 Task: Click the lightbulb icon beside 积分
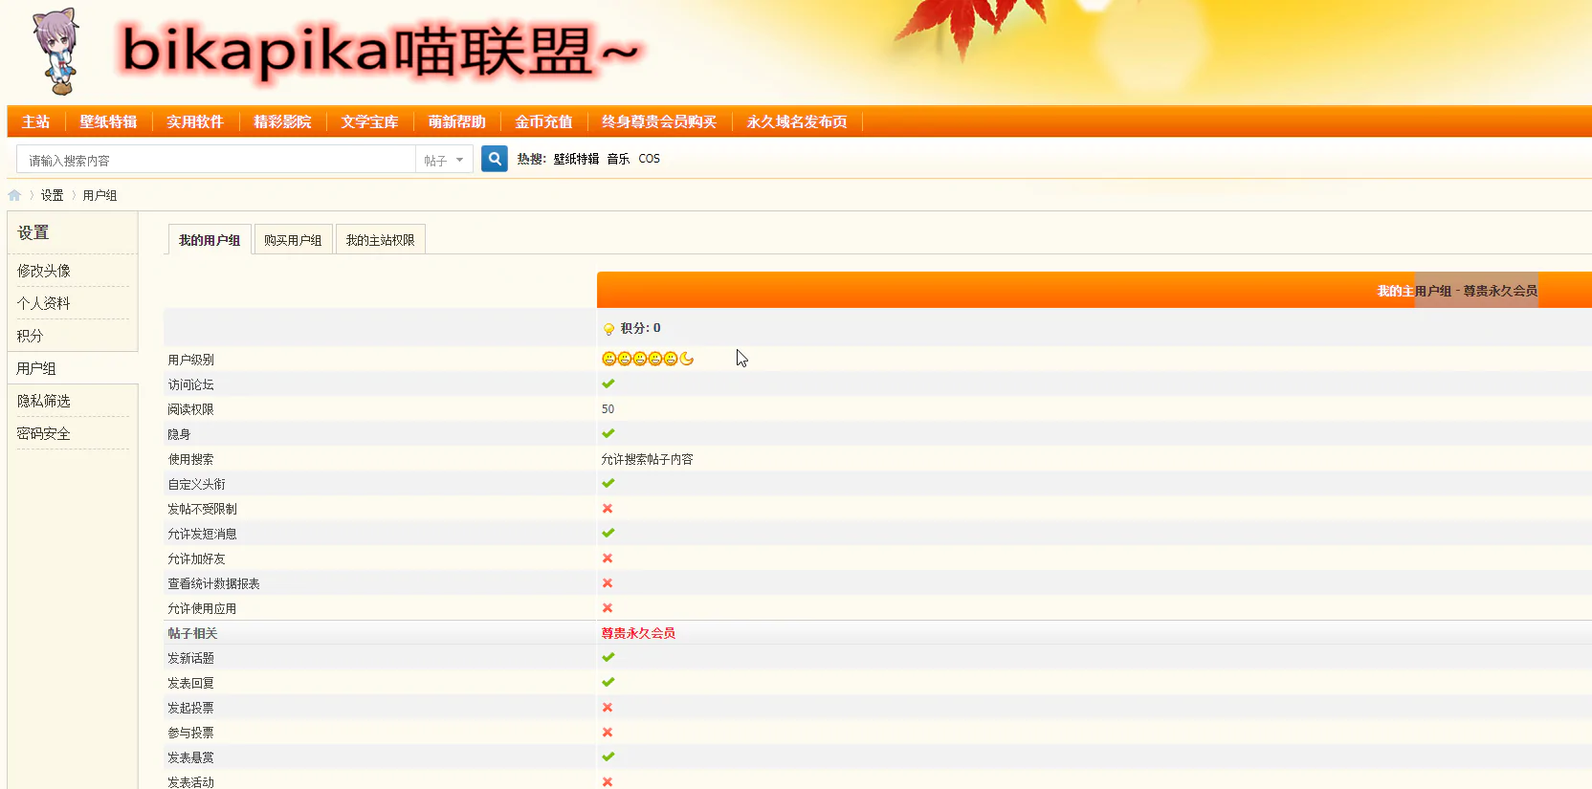click(608, 329)
